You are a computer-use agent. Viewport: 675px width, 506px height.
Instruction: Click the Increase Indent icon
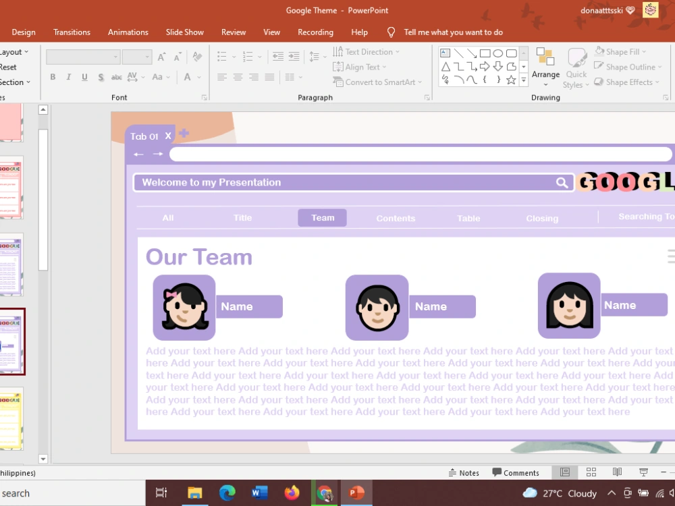click(x=293, y=56)
